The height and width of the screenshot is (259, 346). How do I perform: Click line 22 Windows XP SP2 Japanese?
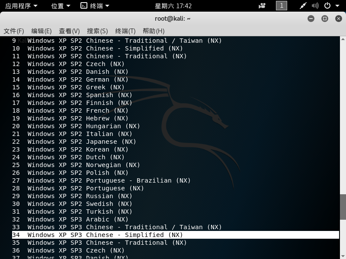coord(74,142)
